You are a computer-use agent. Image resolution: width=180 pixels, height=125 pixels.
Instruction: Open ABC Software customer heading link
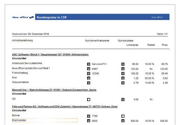click(x=50, y=55)
